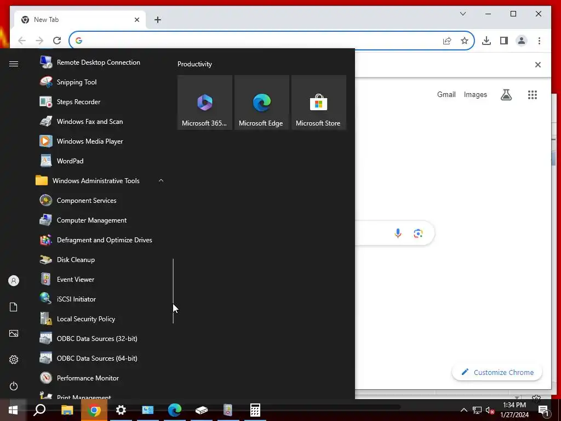Bookmark this tab with the star

(x=465, y=41)
